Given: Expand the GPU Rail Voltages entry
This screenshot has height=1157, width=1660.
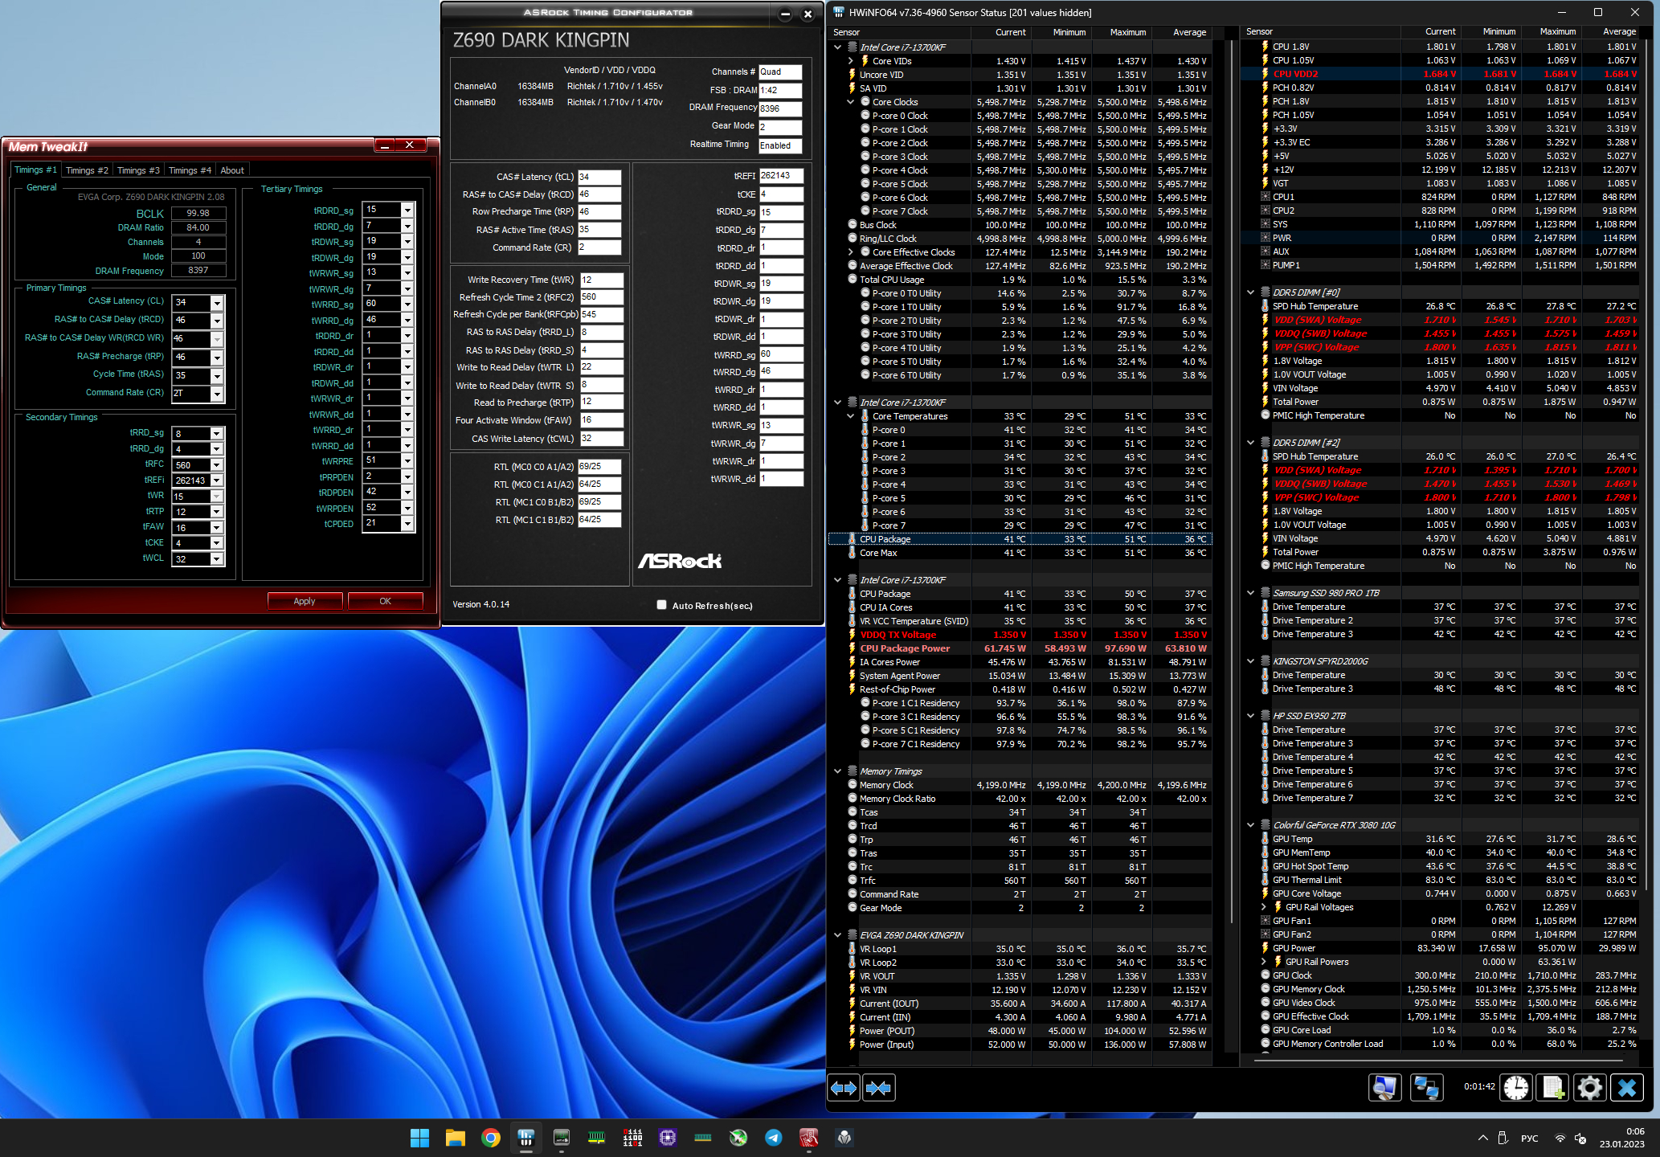Looking at the screenshot, I should click(x=1264, y=907).
